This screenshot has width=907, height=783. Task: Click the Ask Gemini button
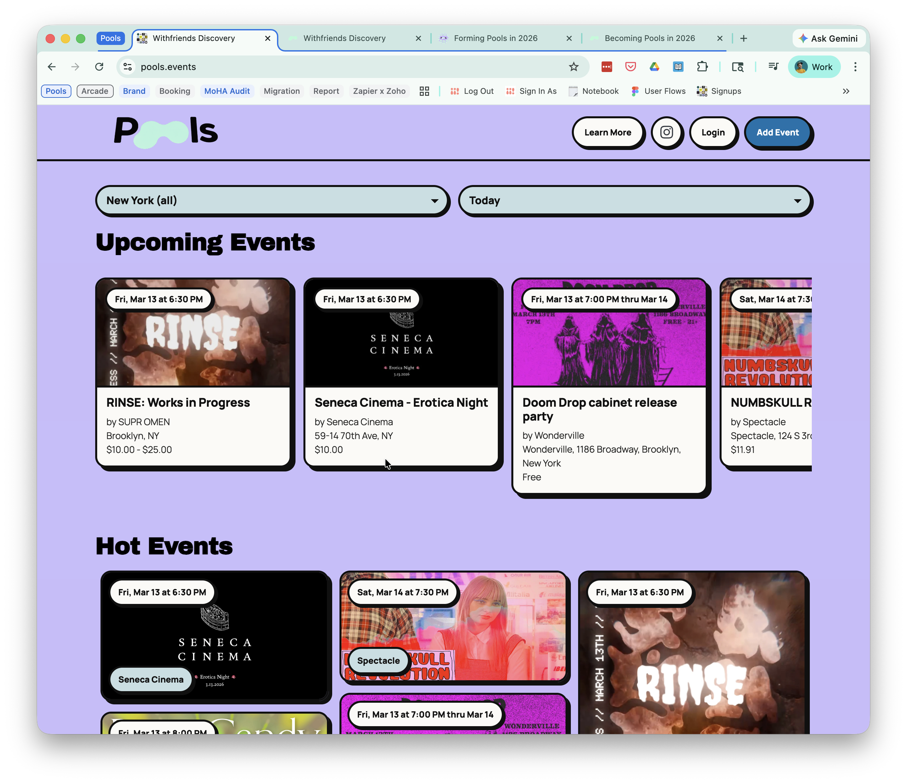(828, 39)
